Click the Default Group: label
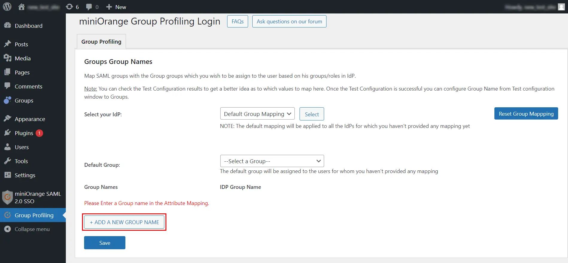 point(102,165)
